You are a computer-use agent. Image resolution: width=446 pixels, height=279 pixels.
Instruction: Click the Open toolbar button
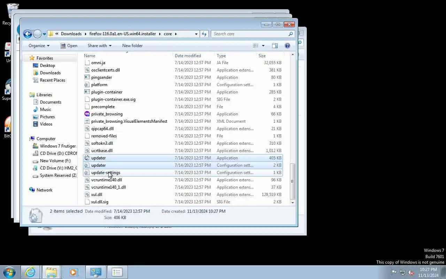point(69,46)
